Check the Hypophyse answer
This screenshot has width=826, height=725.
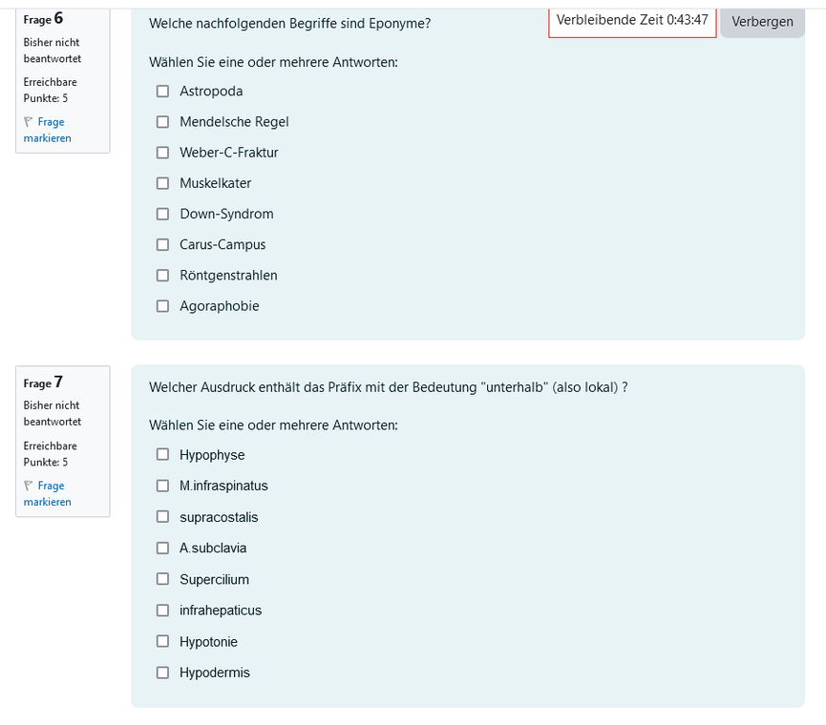[162, 455]
